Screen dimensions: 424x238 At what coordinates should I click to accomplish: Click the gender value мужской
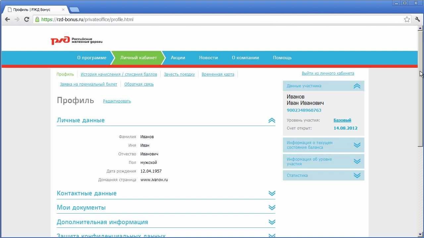pos(149,163)
